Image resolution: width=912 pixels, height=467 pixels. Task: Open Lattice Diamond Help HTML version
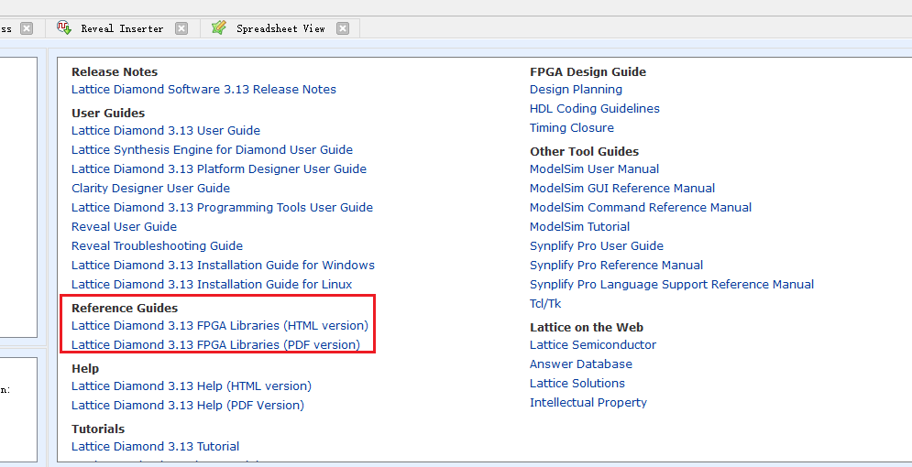coord(192,386)
